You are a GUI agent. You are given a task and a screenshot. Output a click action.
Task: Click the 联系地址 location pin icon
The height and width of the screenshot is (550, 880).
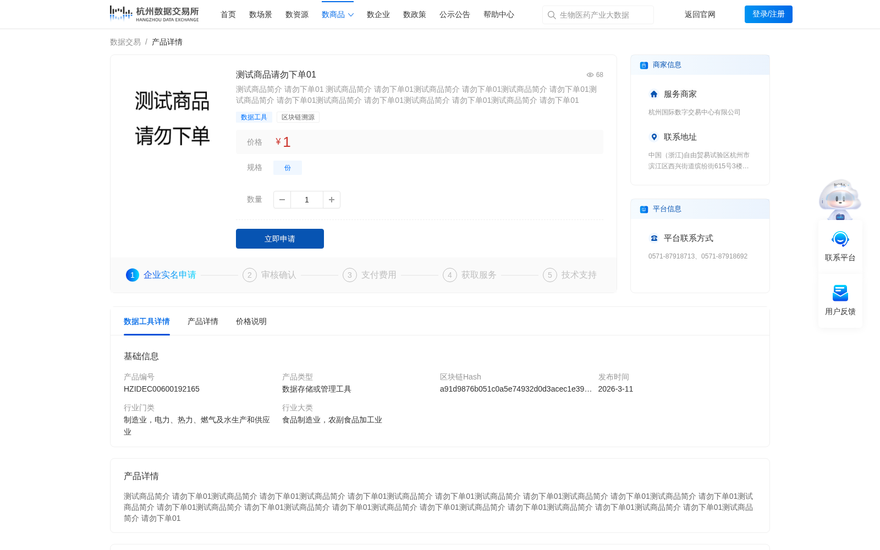click(x=654, y=137)
